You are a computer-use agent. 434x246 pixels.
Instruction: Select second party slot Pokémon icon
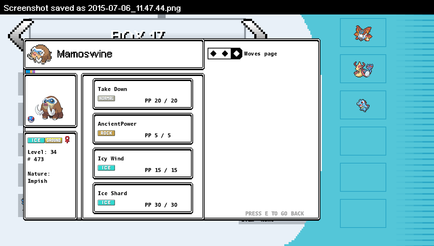[x=363, y=69]
